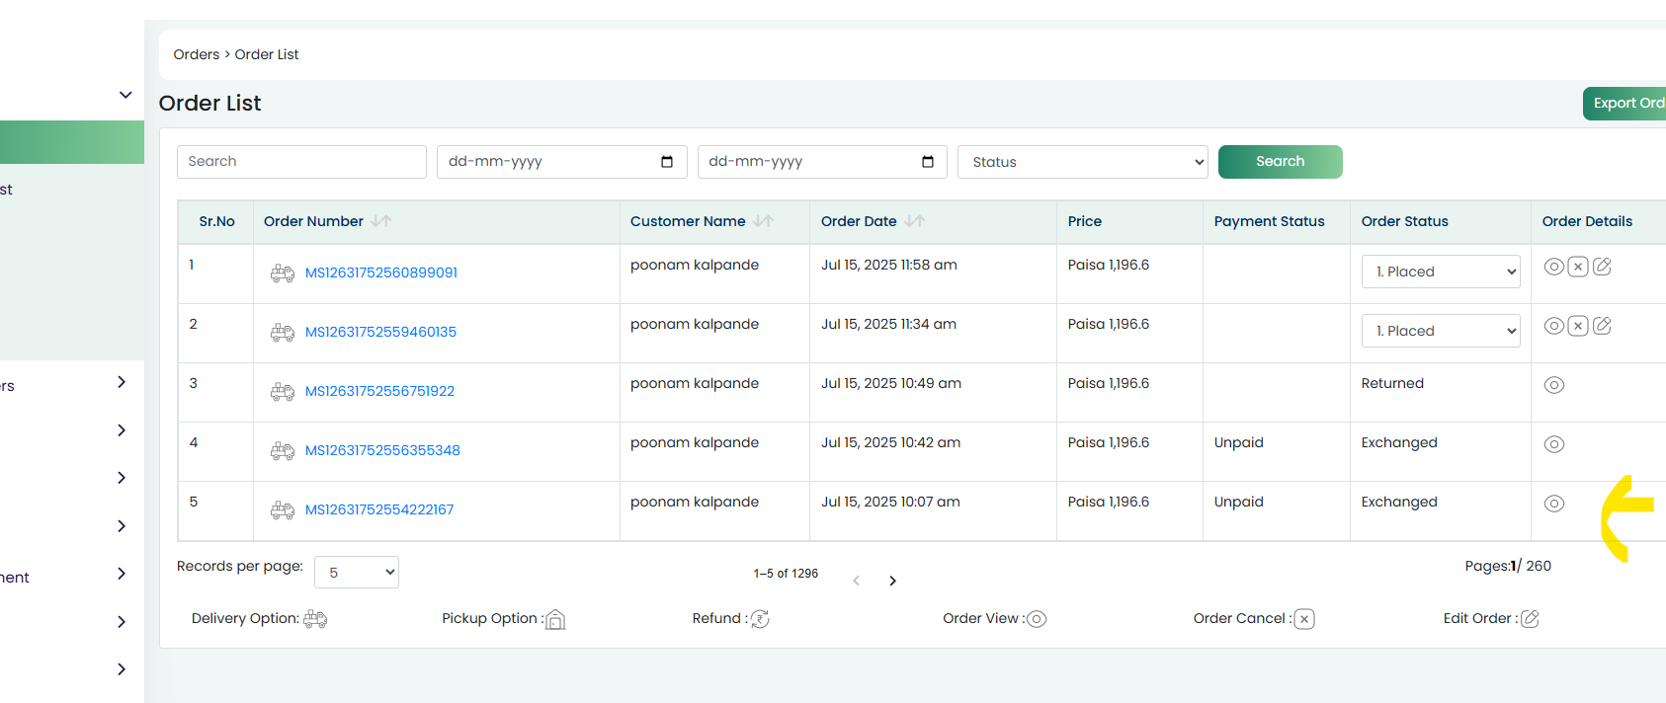Click delivery truck icon for MS1263175255422216​7

click(283, 510)
